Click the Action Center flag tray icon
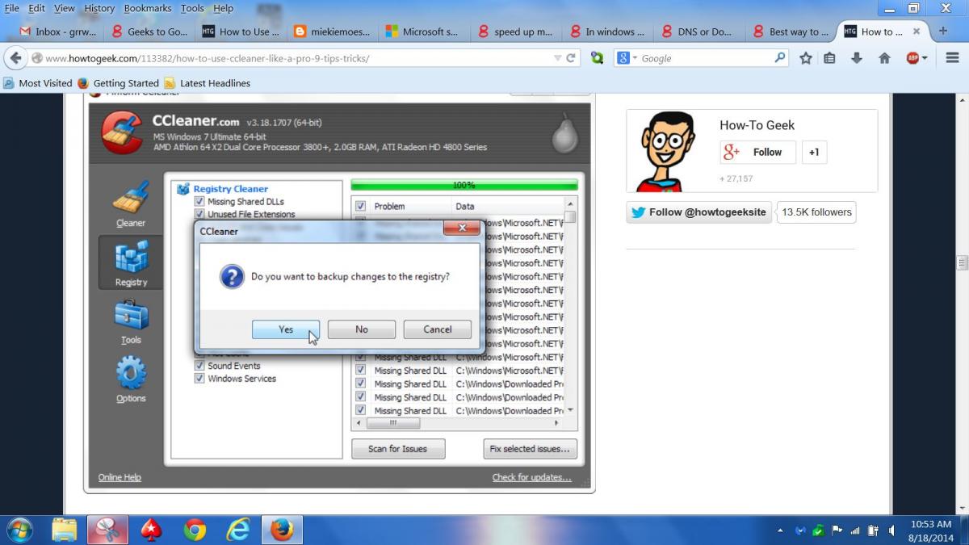 tap(837, 530)
